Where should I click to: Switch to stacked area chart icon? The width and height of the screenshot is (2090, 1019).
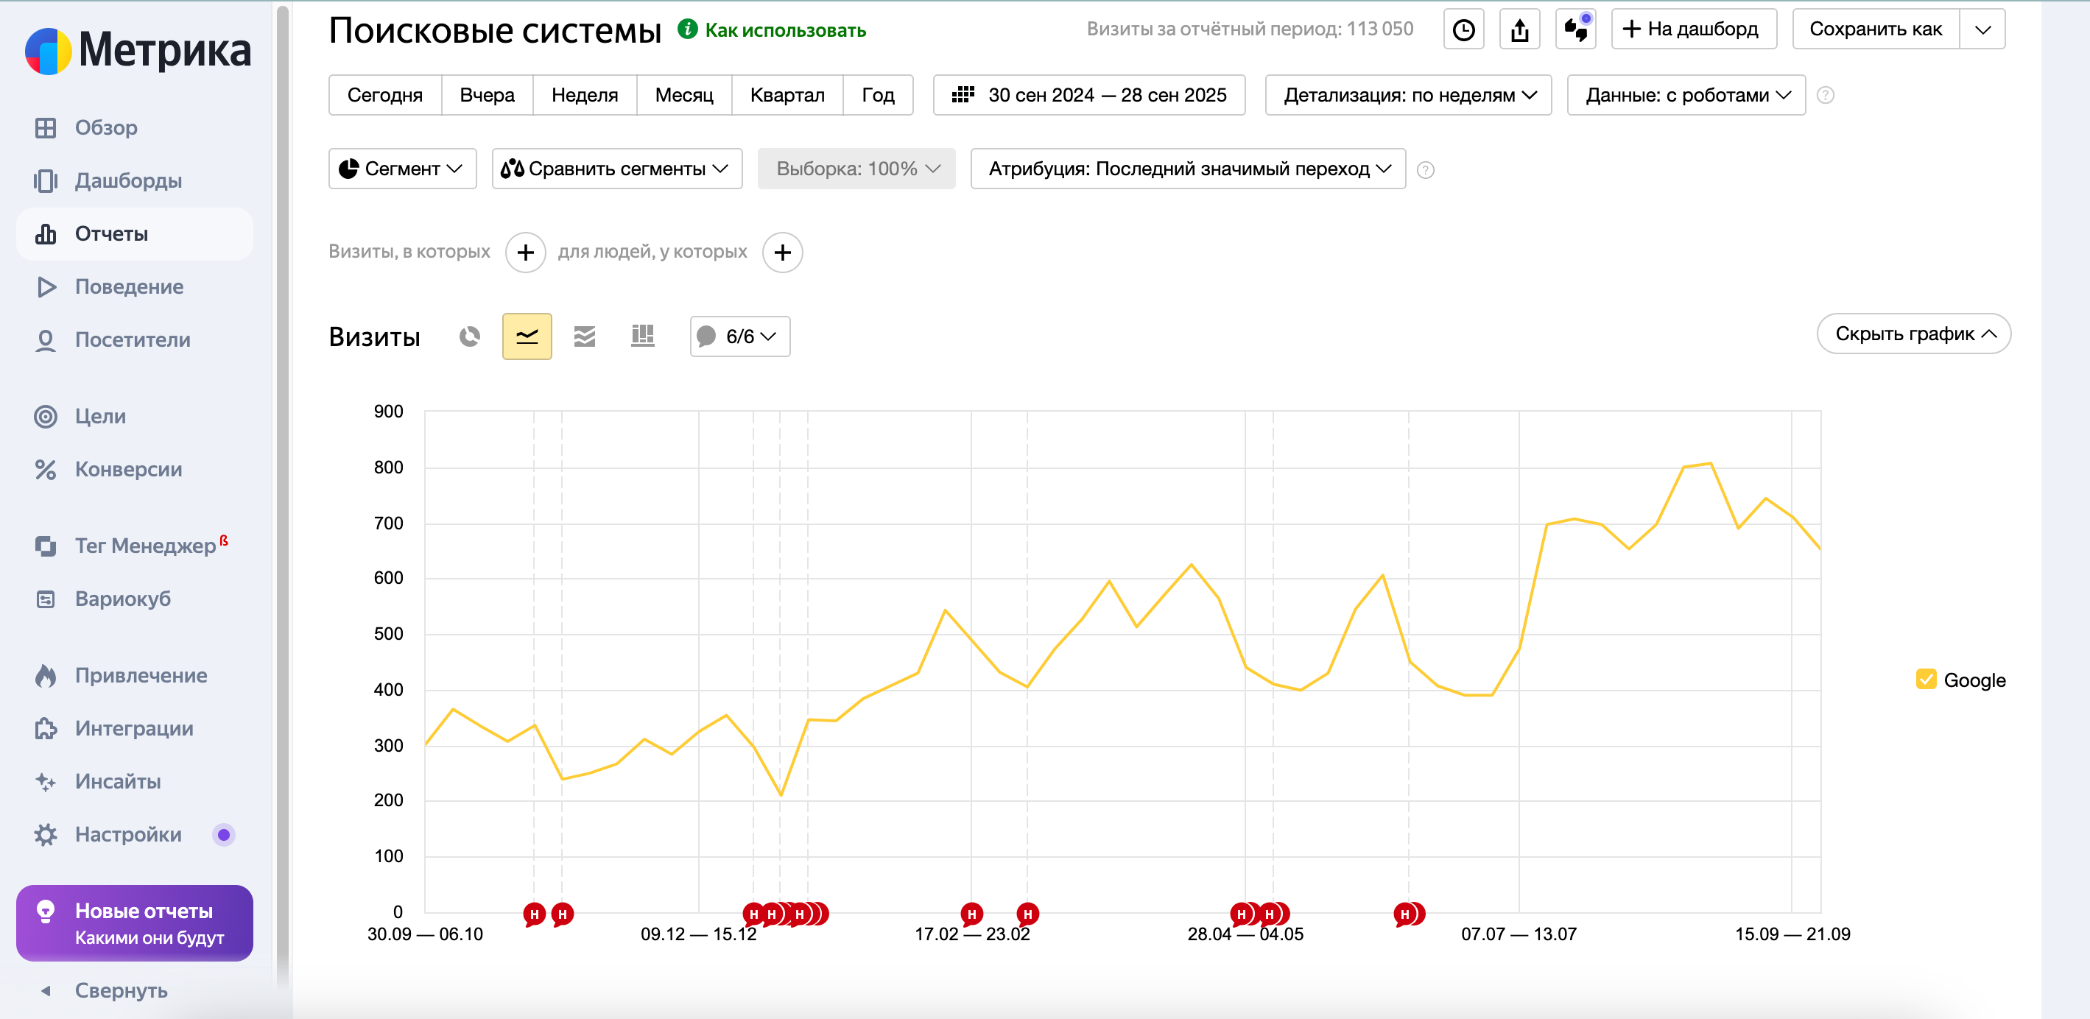point(584,336)
